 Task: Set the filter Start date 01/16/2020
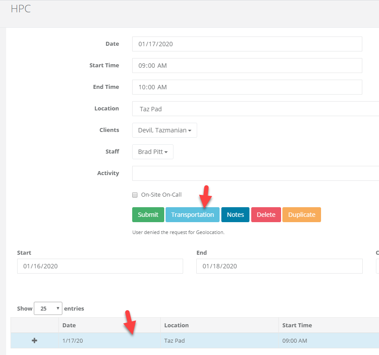pos(100,266)
